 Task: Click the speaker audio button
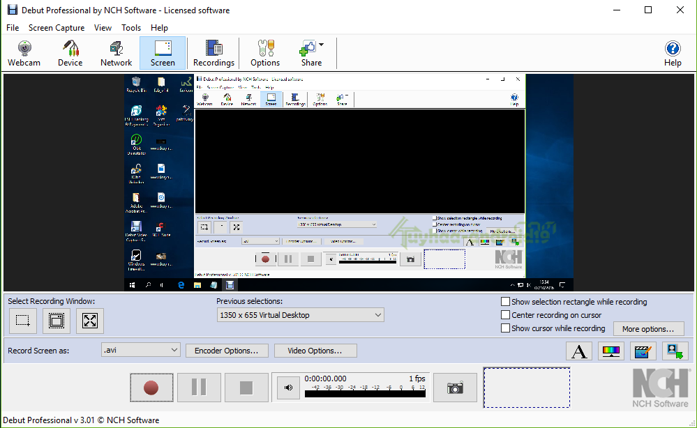tap(288, 388)
